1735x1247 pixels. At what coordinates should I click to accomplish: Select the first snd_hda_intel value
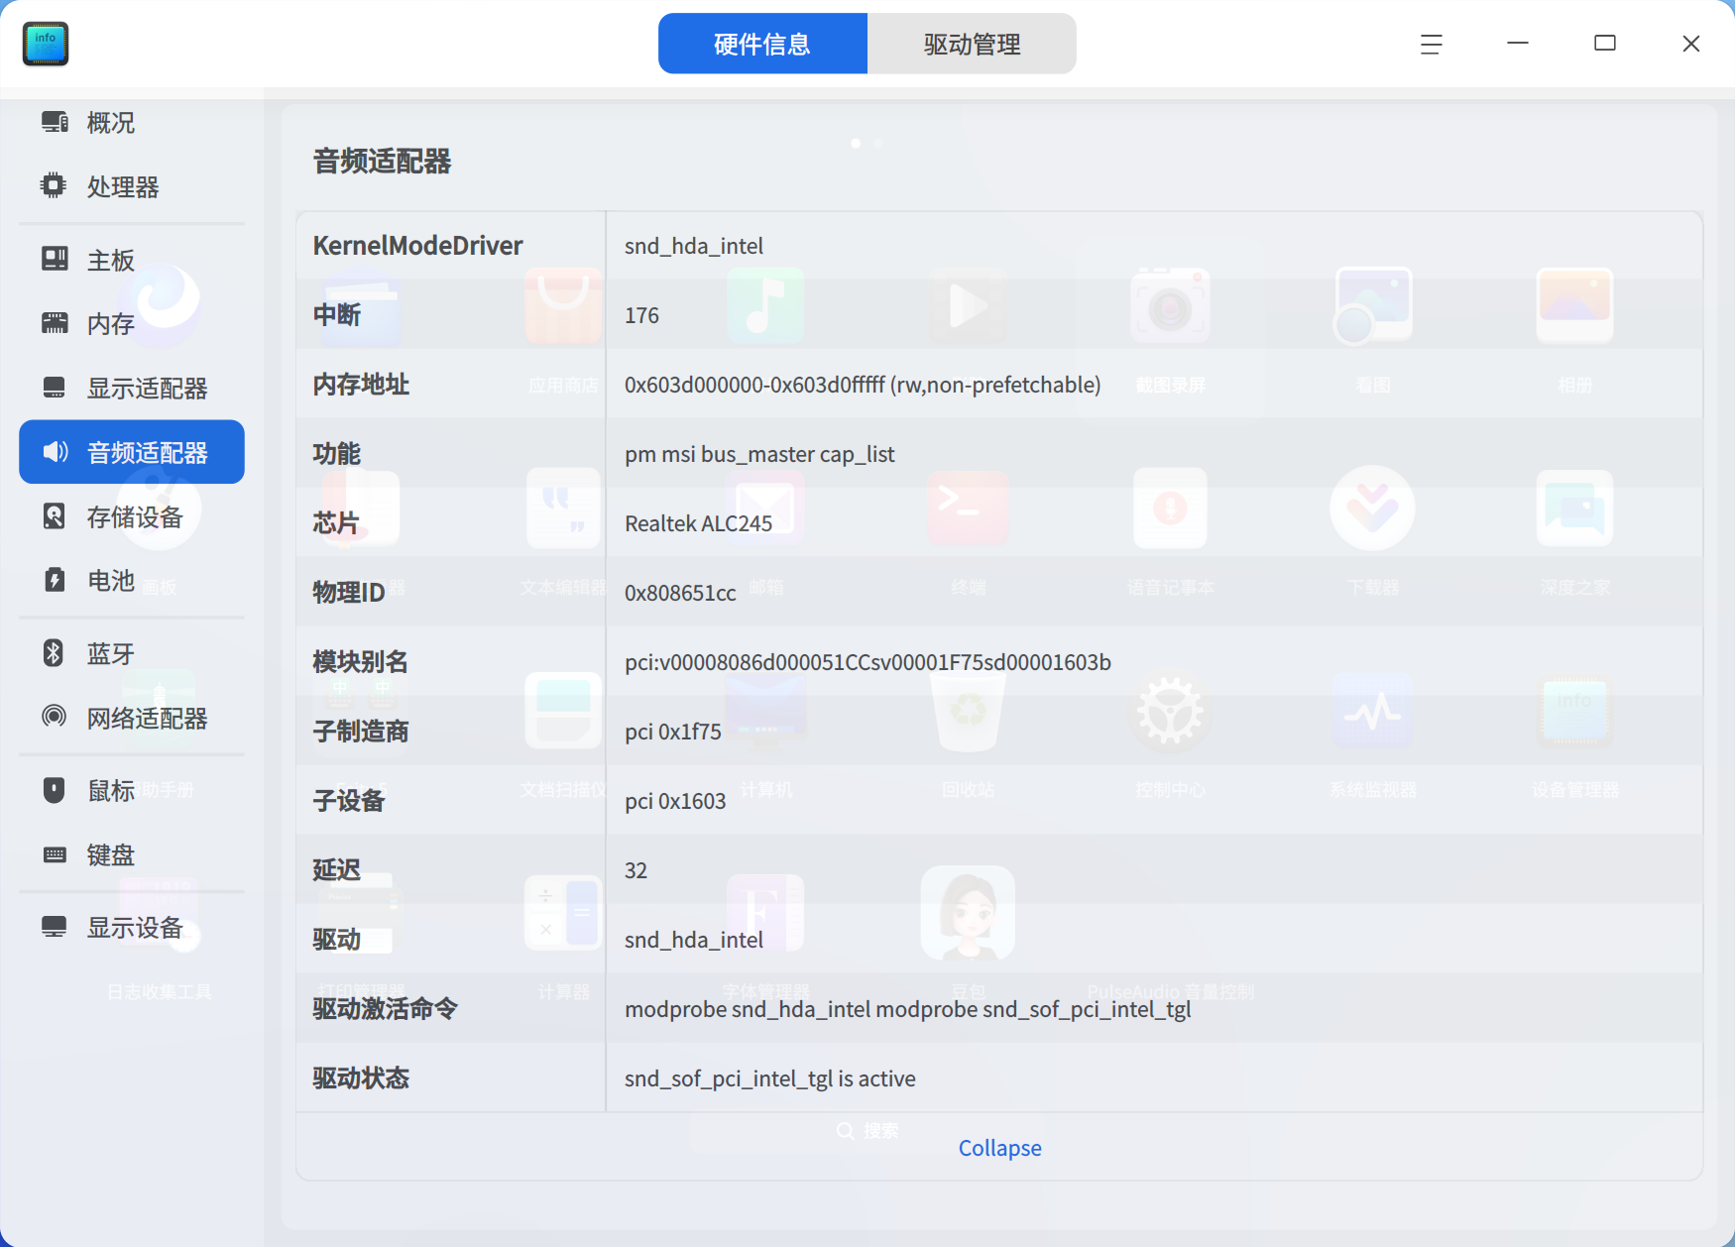[694, 246]
